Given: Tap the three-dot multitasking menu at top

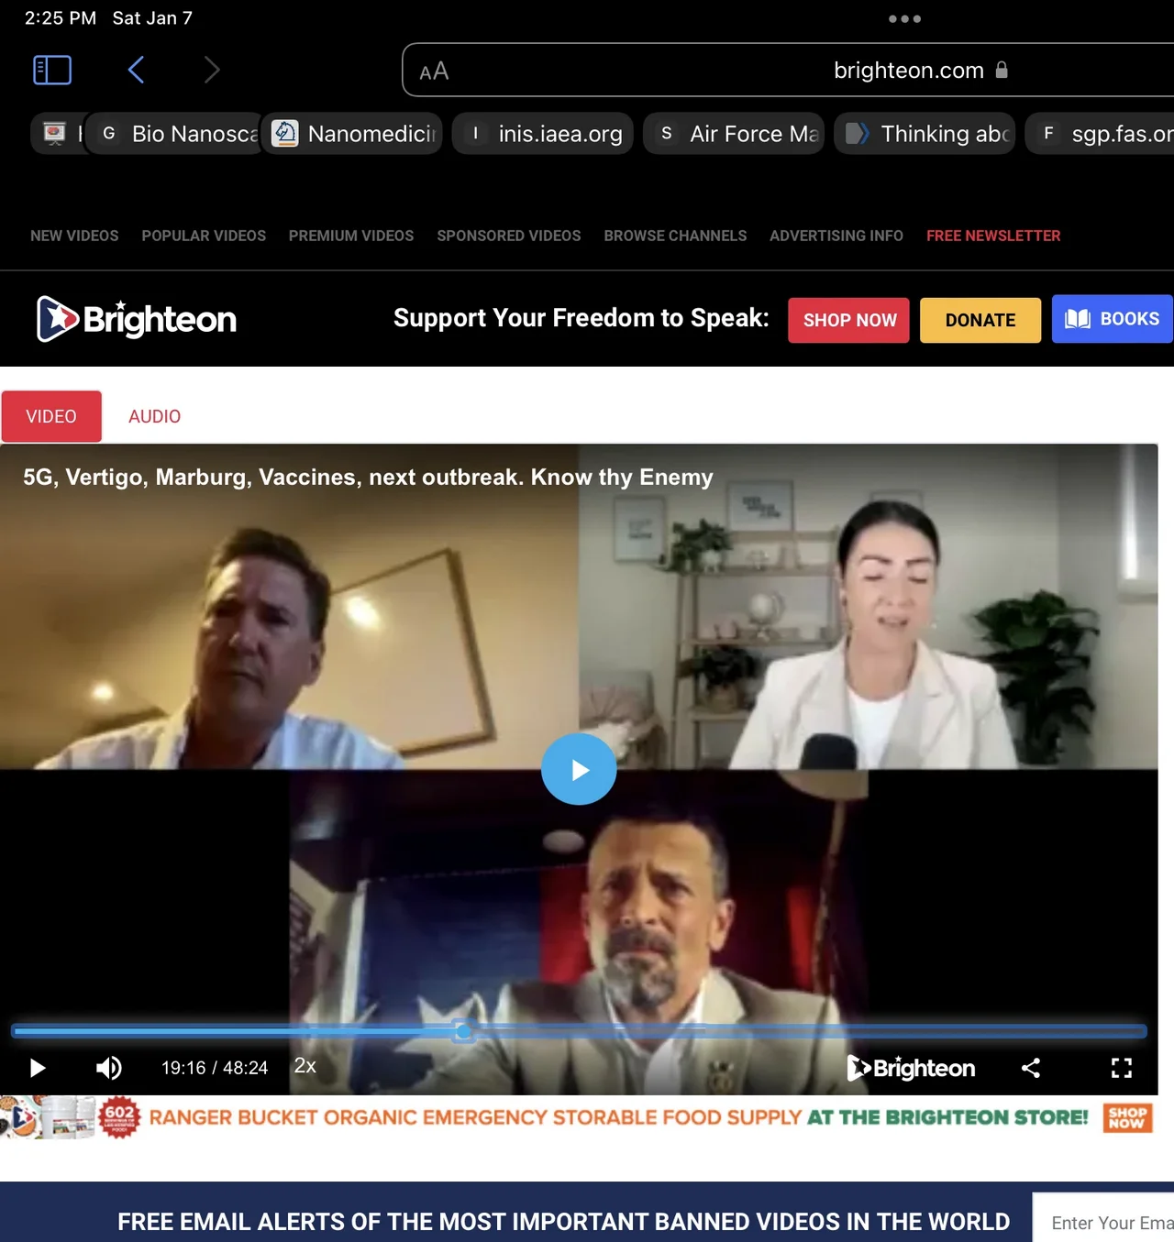Looking at the screenshot, I should [903, 18].
